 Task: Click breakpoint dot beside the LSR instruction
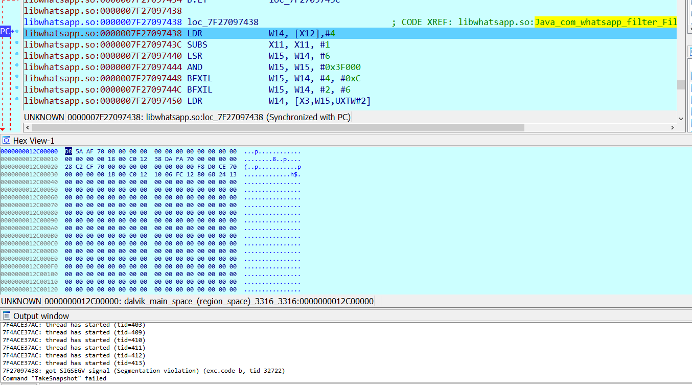coord(17,56)
